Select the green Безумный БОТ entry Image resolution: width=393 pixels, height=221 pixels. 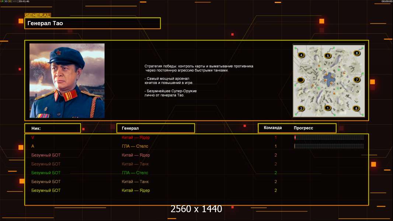[46, 173]
